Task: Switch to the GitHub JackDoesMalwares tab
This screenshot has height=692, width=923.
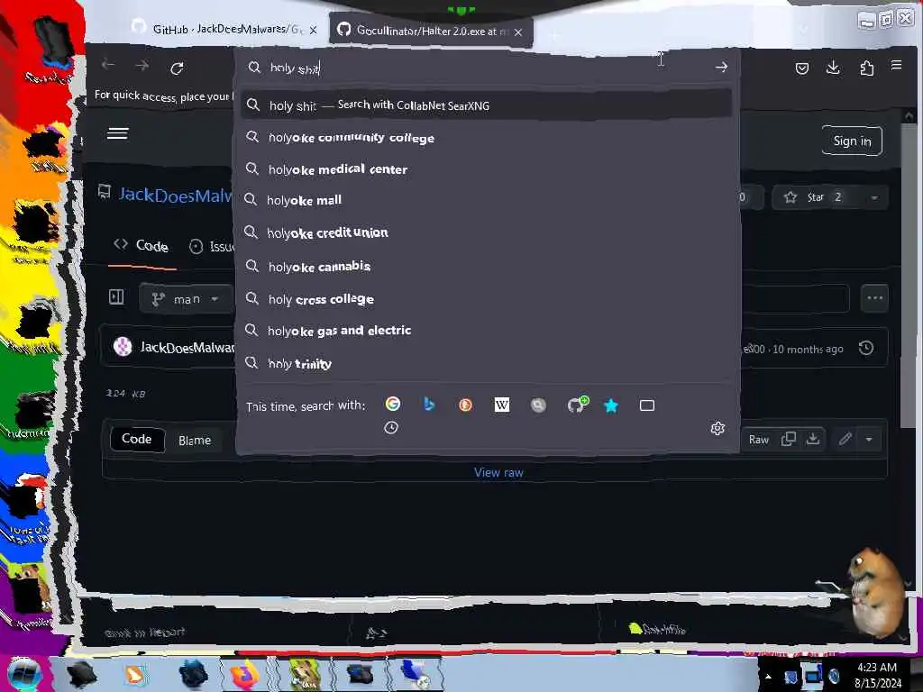Action: tap(224, 29)
